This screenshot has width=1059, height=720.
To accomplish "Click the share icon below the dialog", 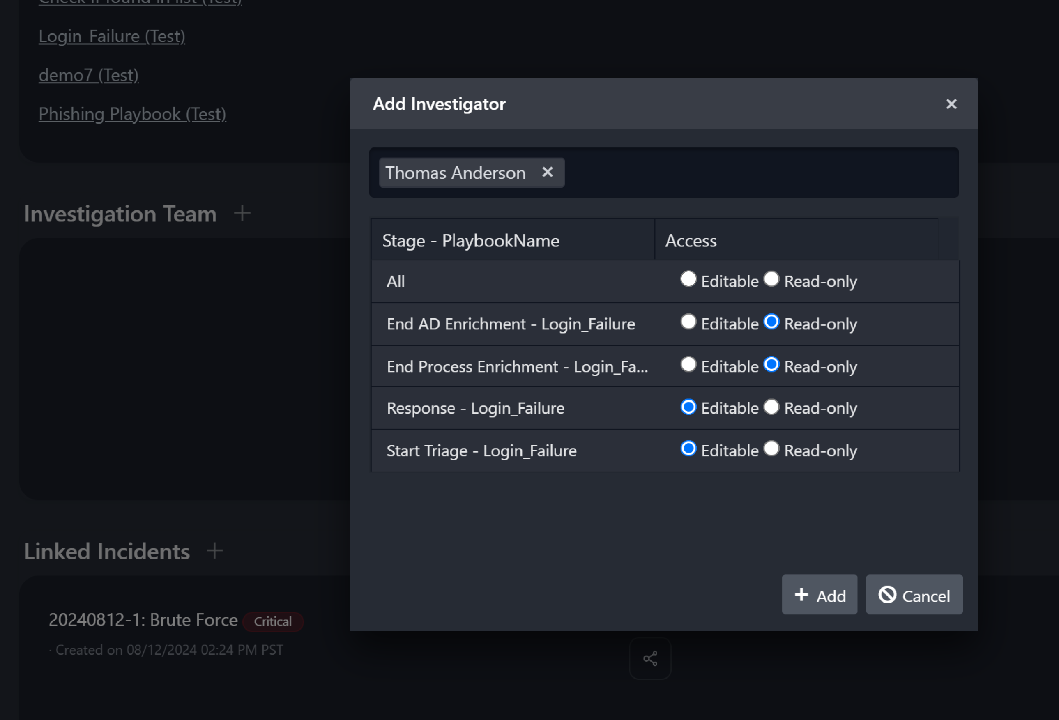I will [650, 658].
